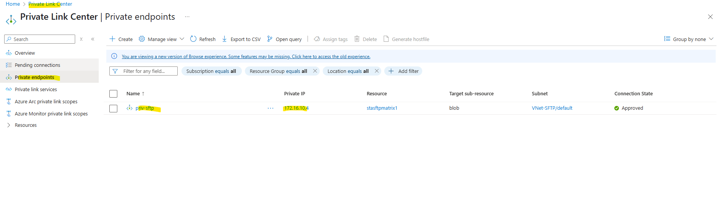Click the Overview sidebar icon
The image size is (718, 213).
tap(9, 53)
